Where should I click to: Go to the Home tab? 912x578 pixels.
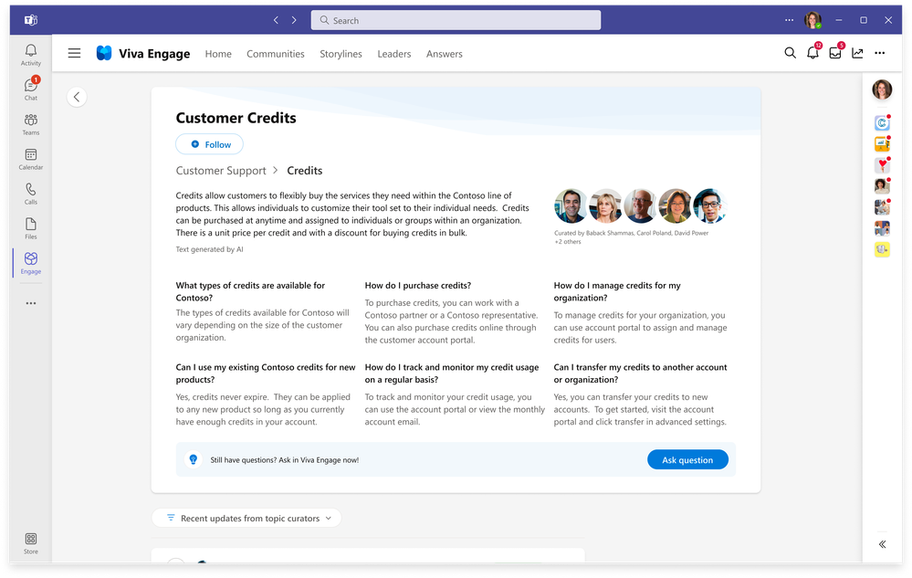pyautogui.click(x=218, y=54)
